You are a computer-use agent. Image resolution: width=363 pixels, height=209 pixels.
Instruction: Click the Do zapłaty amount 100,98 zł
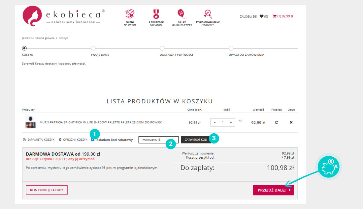(280, 168)
